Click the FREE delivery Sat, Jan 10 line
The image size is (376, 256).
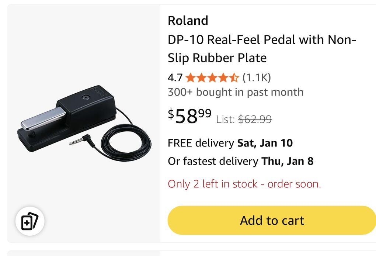230,143
